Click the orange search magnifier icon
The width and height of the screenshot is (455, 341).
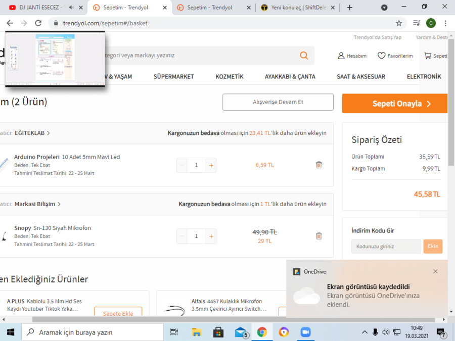click(x=304, y=56)
